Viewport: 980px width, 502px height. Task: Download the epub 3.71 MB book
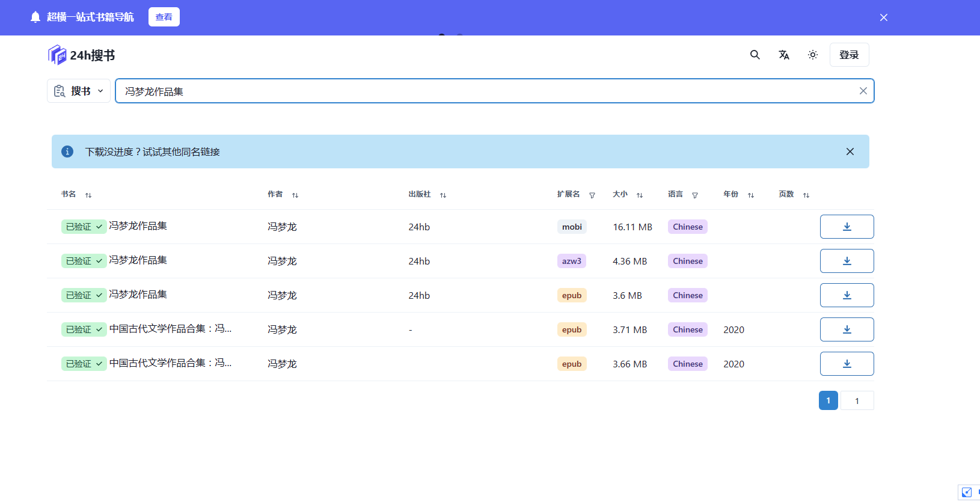tap(847, 329)
